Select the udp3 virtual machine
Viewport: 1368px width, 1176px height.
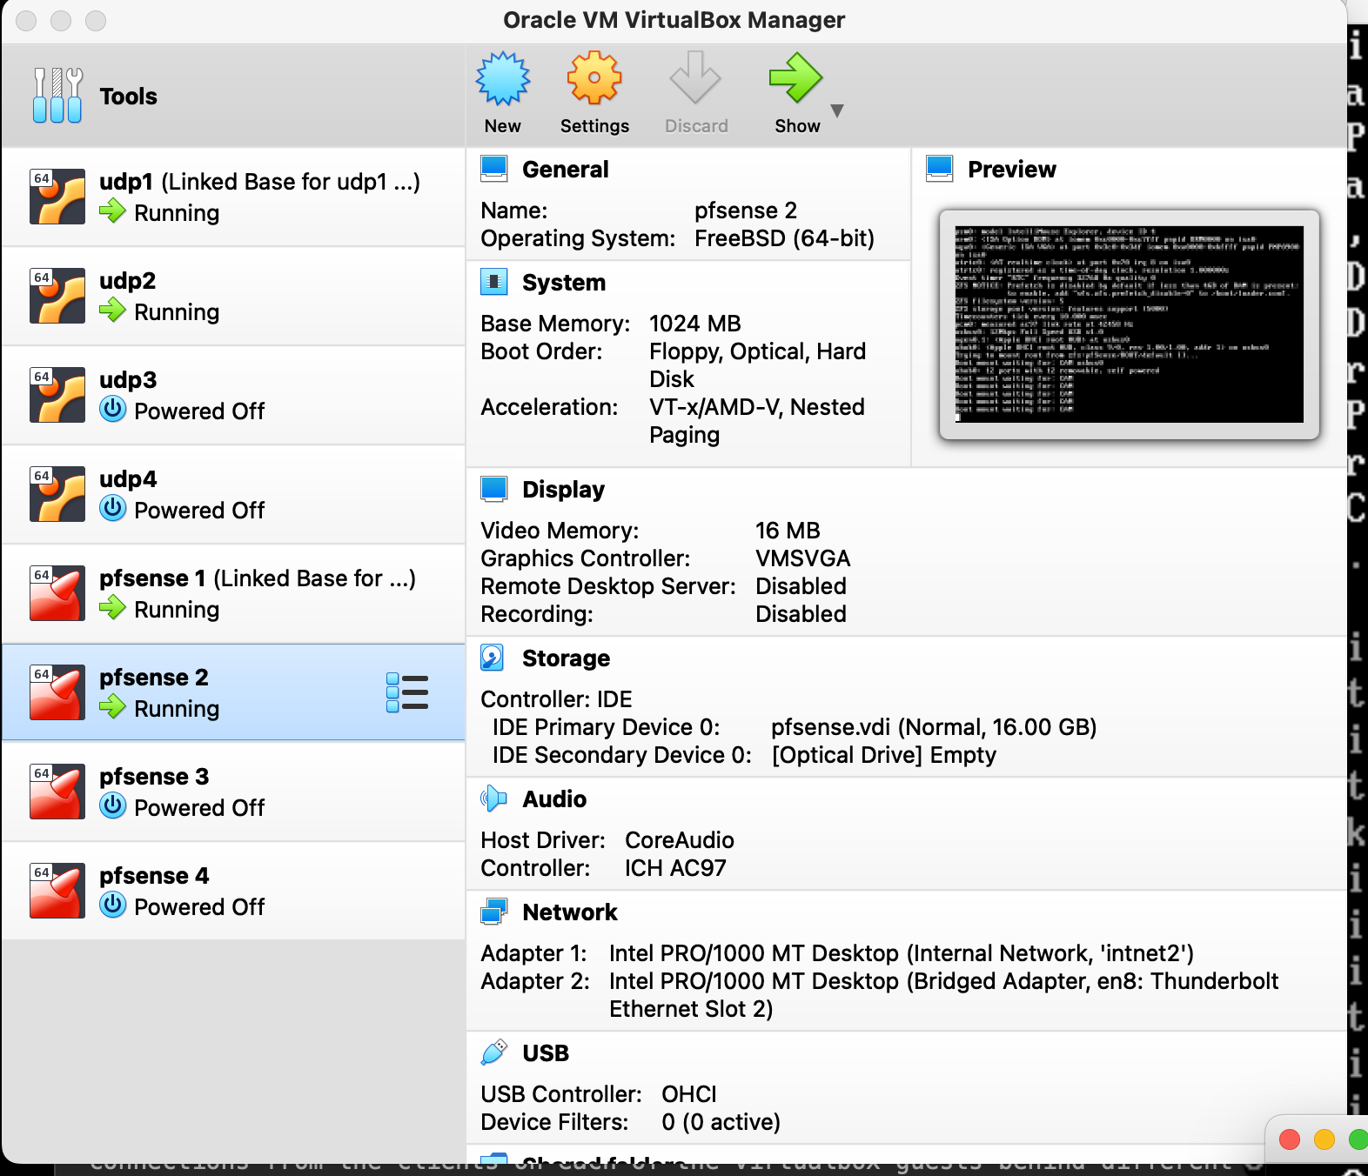coord(233,395)
